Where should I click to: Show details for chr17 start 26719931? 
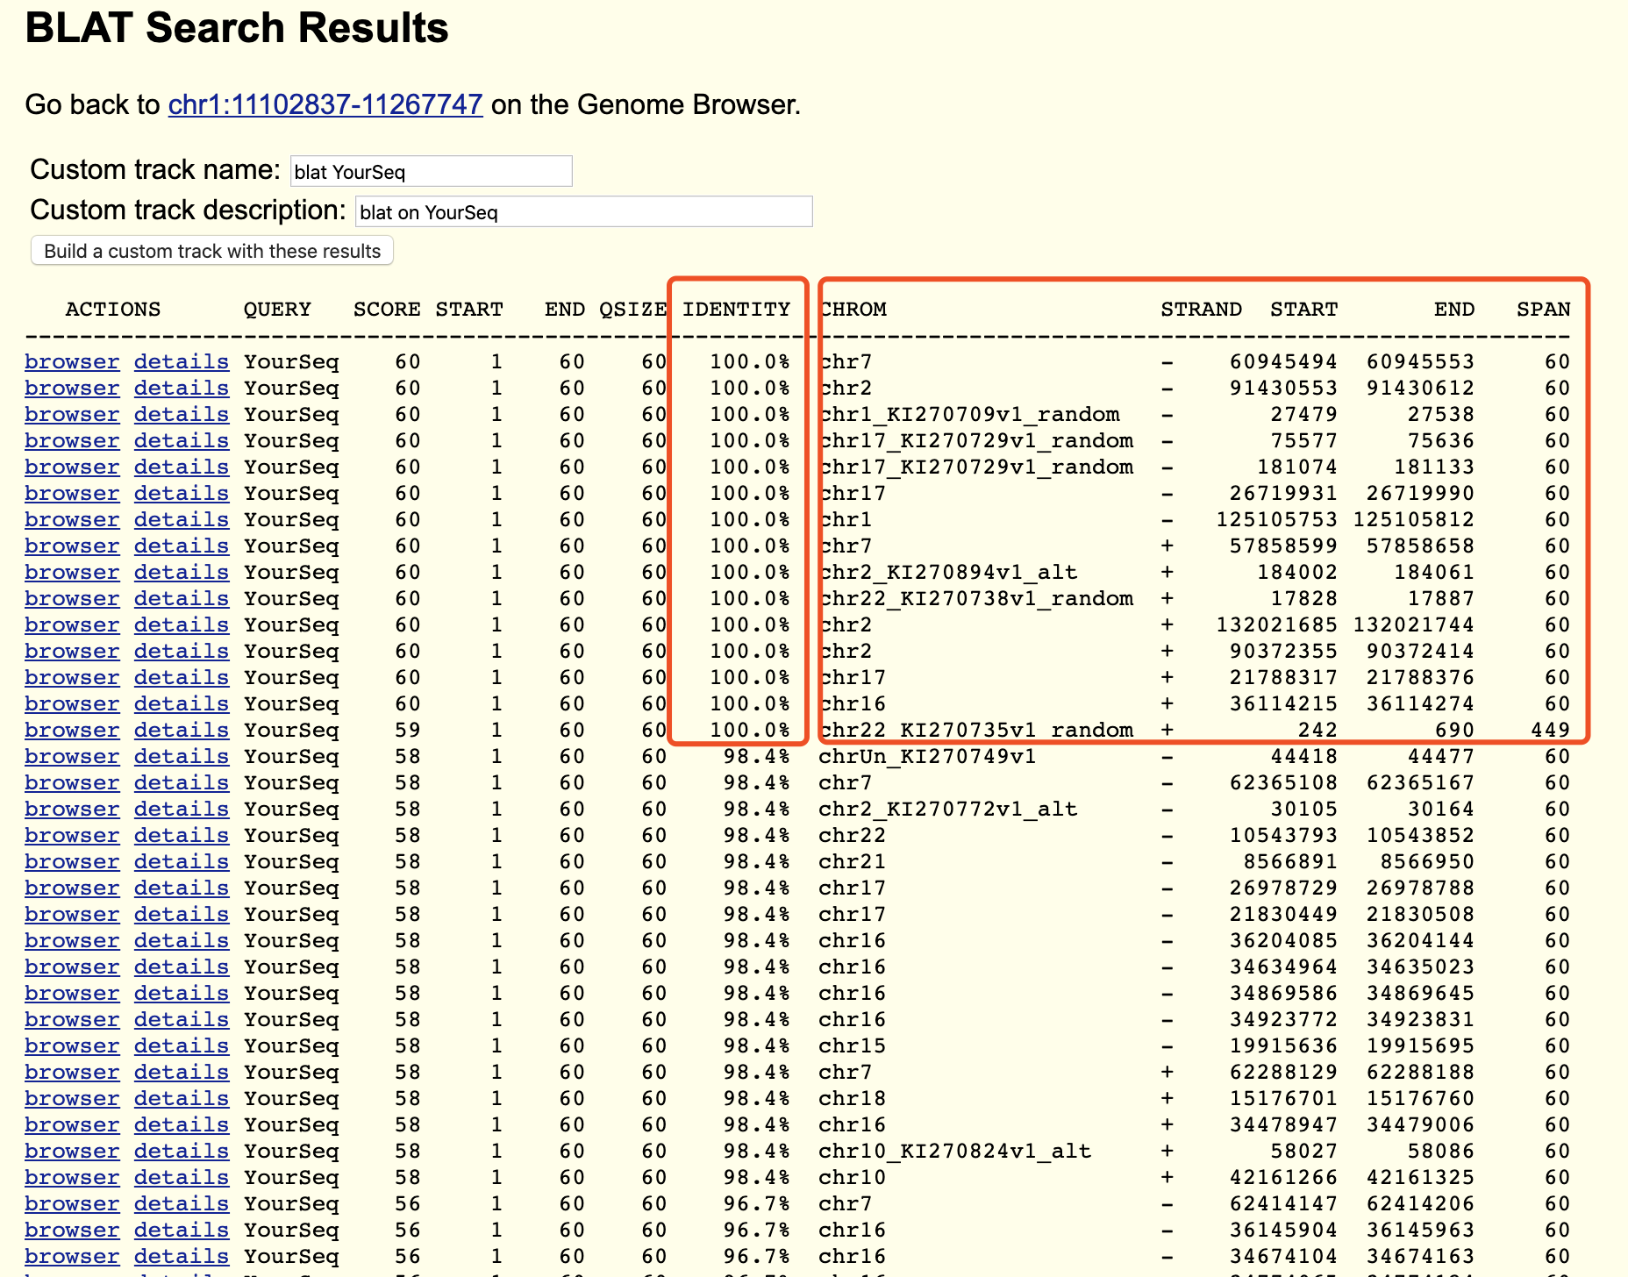coord(181,493)
